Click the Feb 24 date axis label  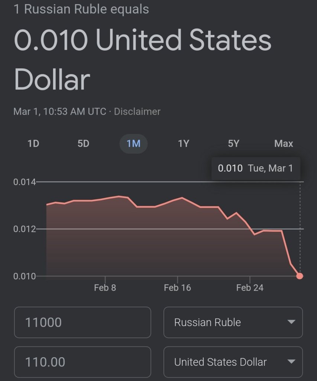click(249, 288)
